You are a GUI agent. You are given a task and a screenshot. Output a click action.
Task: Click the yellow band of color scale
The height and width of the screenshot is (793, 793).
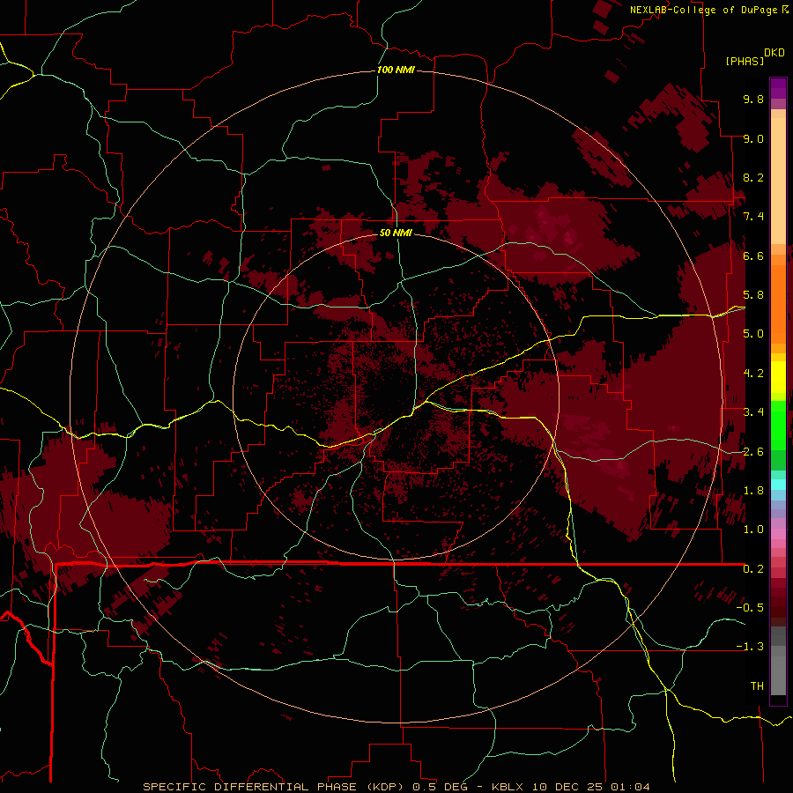[778, 377]
